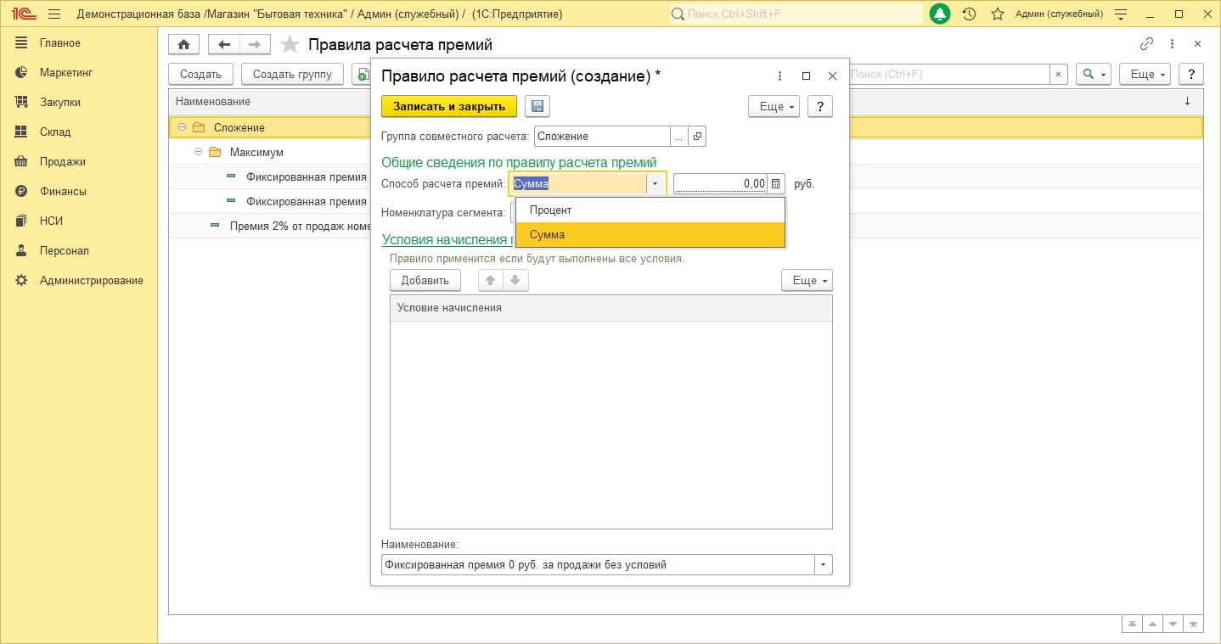Expand the Наименование field dropdown arrow
1221x644 pixels.
[824, 564]
